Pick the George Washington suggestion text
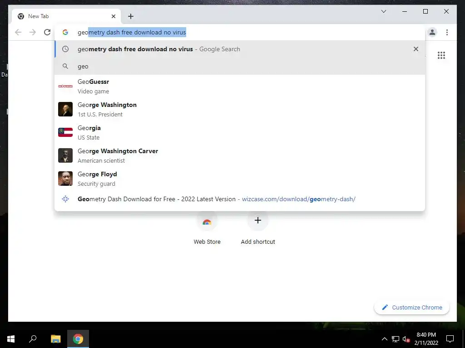Viewport: 465px width, 348px height. [107, 105]
